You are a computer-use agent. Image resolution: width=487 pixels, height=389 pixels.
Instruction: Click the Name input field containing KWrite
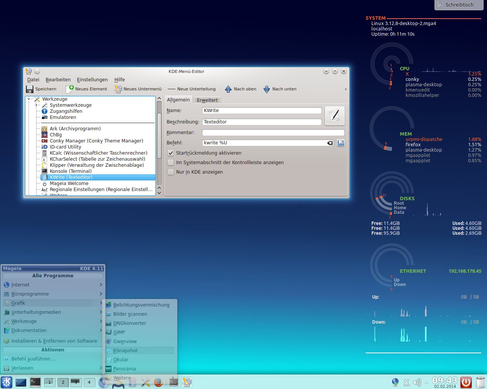coord(262,111)
